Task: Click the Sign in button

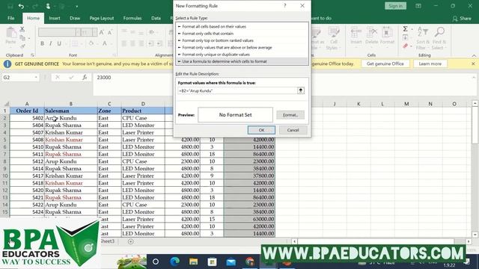Action: click(395, 6)
